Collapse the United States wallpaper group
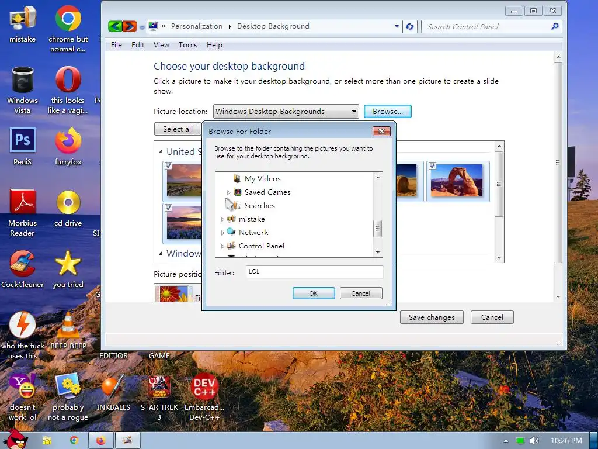 point(161,151)
